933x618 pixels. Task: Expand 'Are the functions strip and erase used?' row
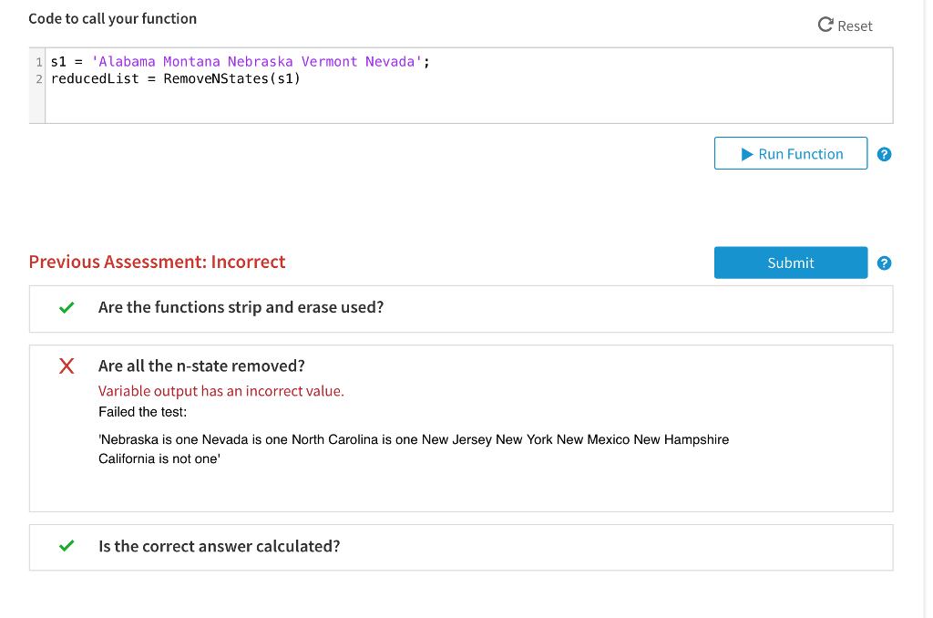(x=241, y=308)
